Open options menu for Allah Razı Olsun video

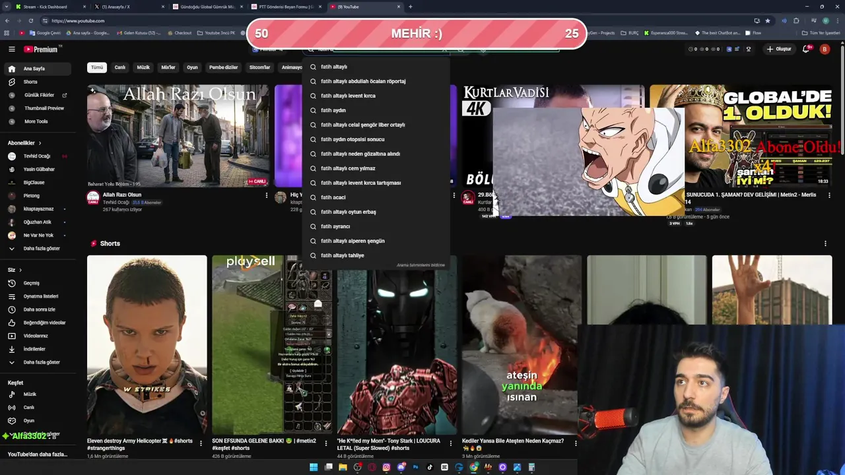[267, 195]
